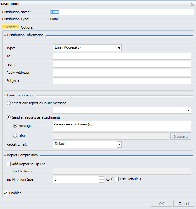Decrease Zip Minimum Size with down arrow
Image resolution: width=196 pixels, height=209 pixels.
[102, 181]
